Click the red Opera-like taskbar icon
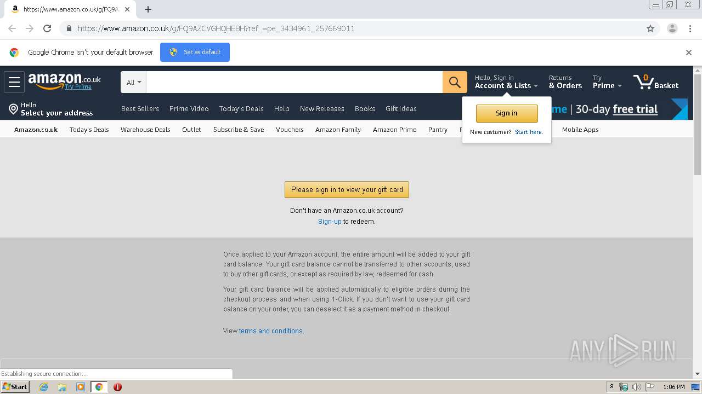The image size is (702, 394). 117,387
